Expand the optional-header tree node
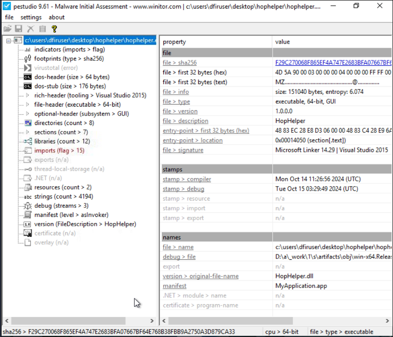Screen dimensions: 393x337 [x=28, y=114]
